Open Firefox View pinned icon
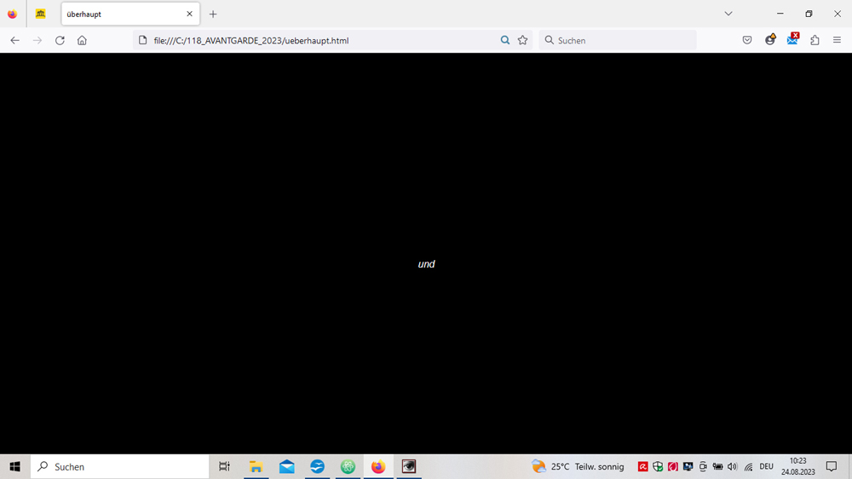 pos(12,14)
